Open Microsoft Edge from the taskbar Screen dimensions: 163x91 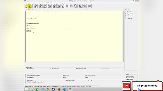click(x=65, y=89)
